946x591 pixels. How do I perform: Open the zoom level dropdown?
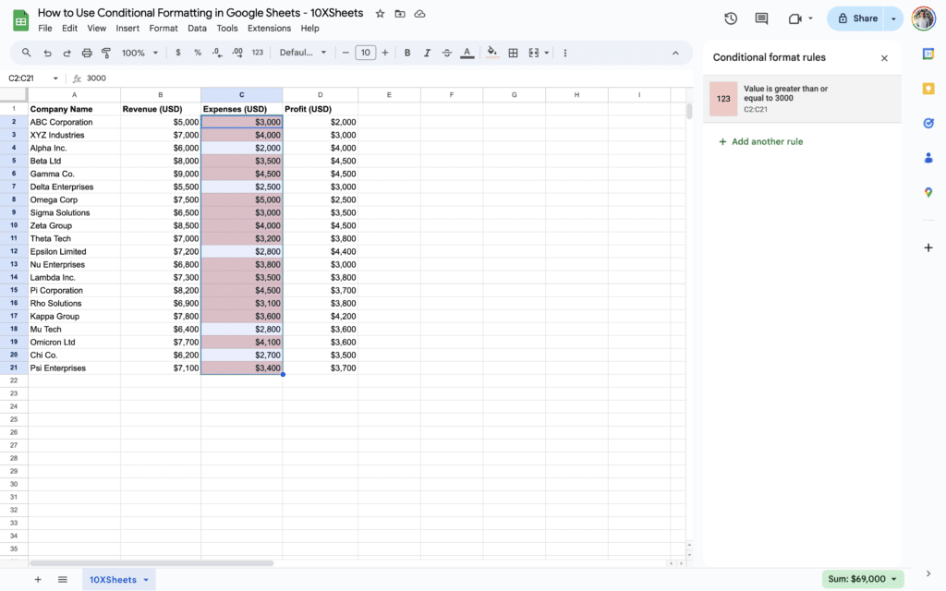tap(138, 53)
